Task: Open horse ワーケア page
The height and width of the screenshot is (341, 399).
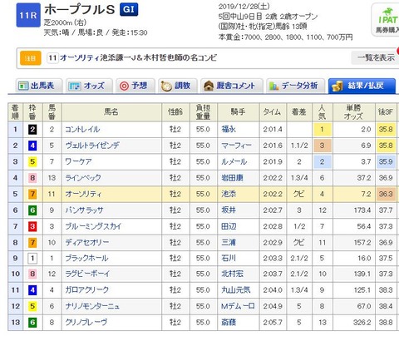Action: pos(78,161)
